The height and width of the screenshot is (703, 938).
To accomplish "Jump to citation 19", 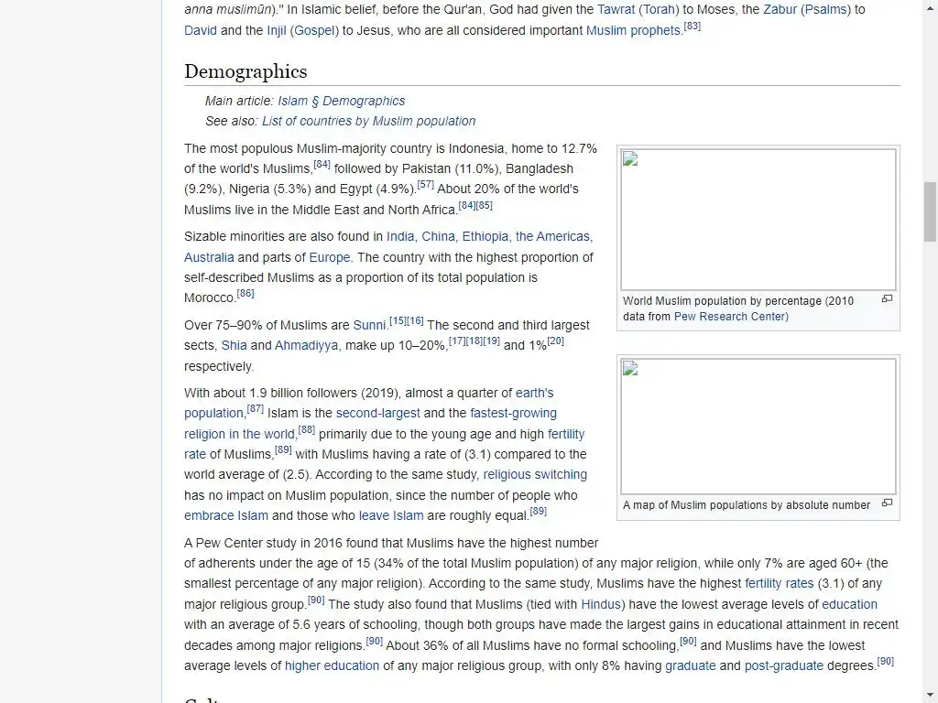I will (x=492, y=341).
